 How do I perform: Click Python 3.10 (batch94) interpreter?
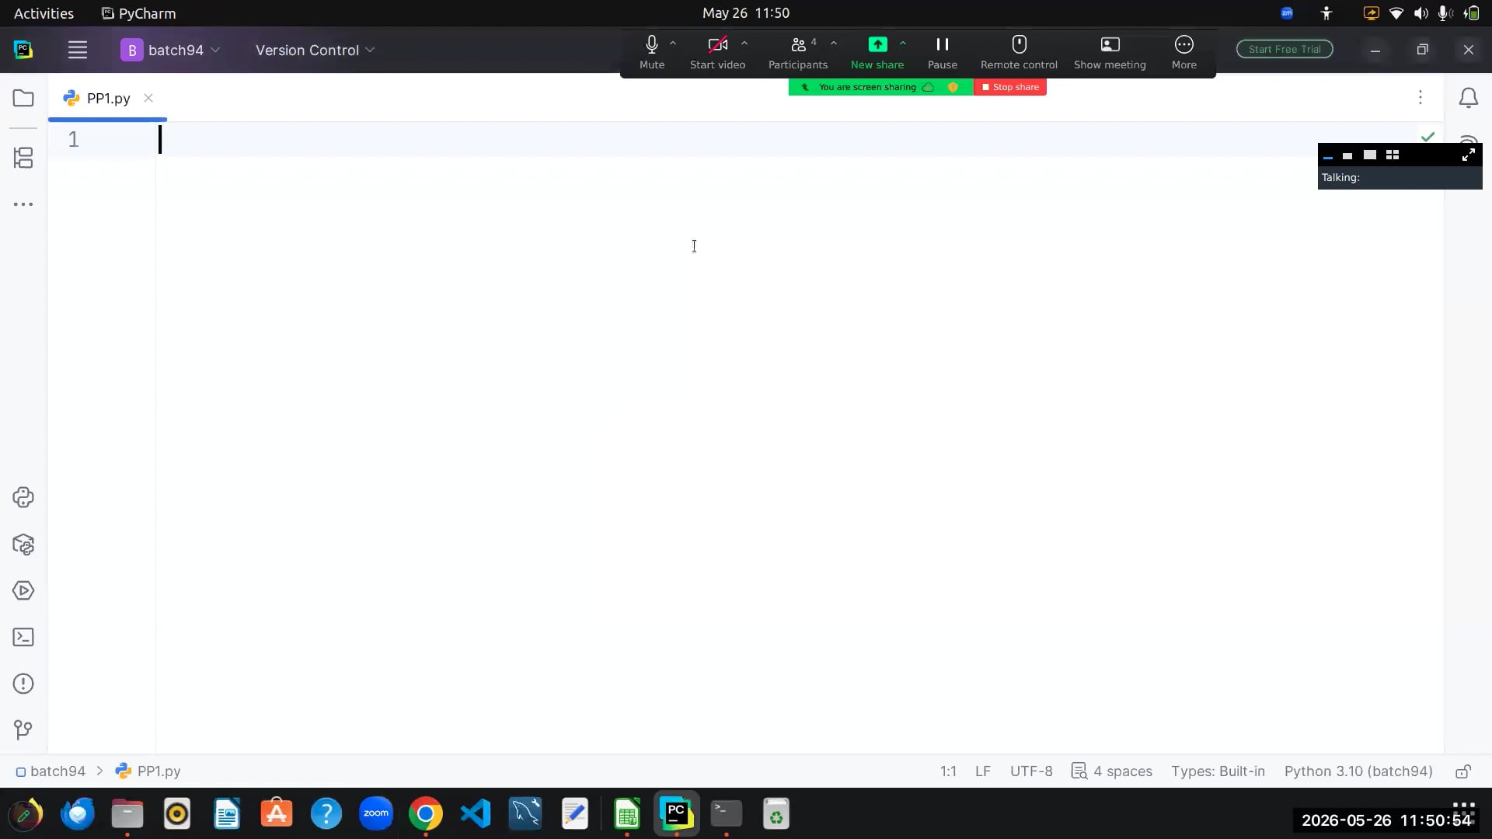pyautogui.click(x=1358, y=771)
